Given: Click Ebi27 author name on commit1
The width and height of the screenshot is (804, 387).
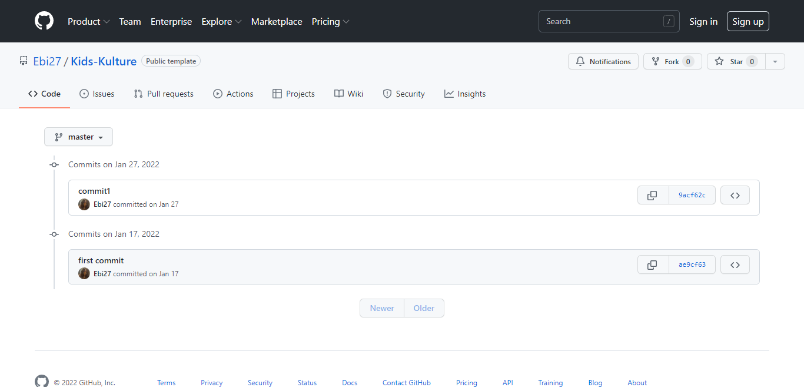Looking at the screenshot, I should (102, 204).
